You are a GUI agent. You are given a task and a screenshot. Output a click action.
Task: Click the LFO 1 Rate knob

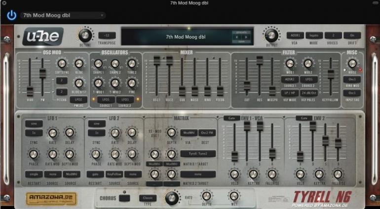(53, 133)
